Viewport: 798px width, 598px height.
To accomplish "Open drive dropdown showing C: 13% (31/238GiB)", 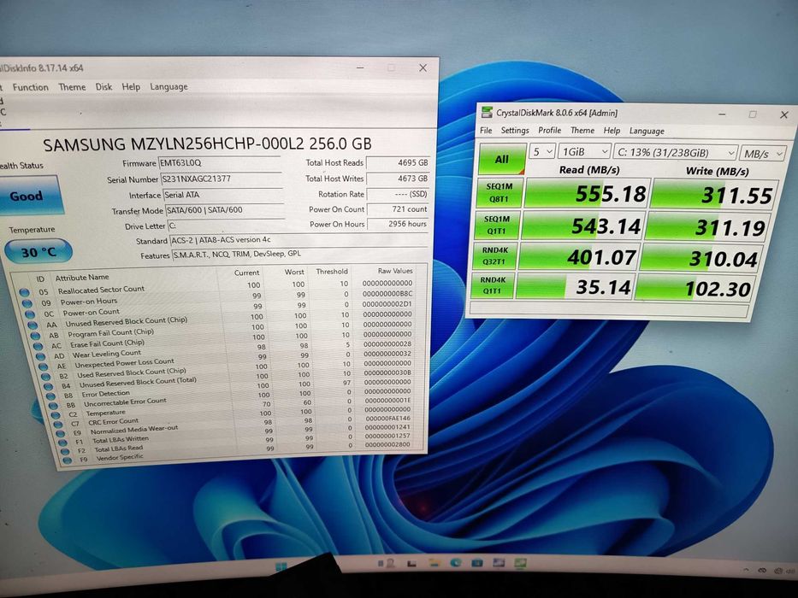I will click(676, 153).
